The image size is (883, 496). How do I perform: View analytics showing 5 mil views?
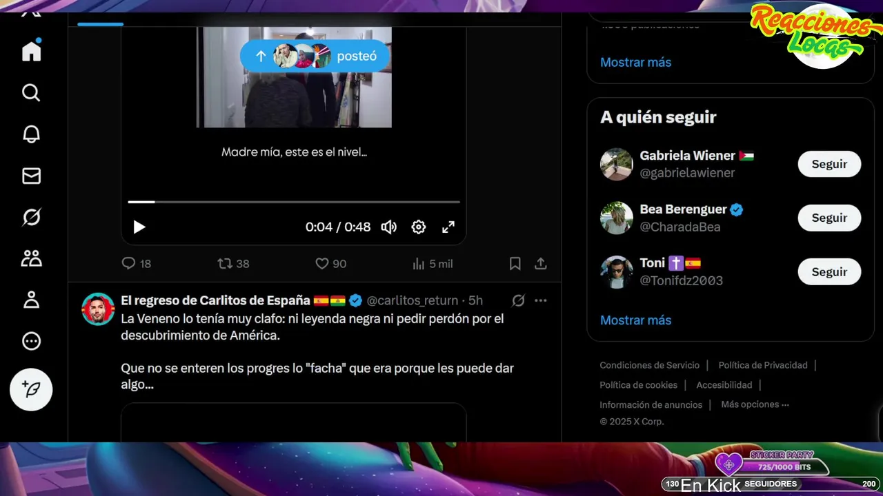coord(432,263)
